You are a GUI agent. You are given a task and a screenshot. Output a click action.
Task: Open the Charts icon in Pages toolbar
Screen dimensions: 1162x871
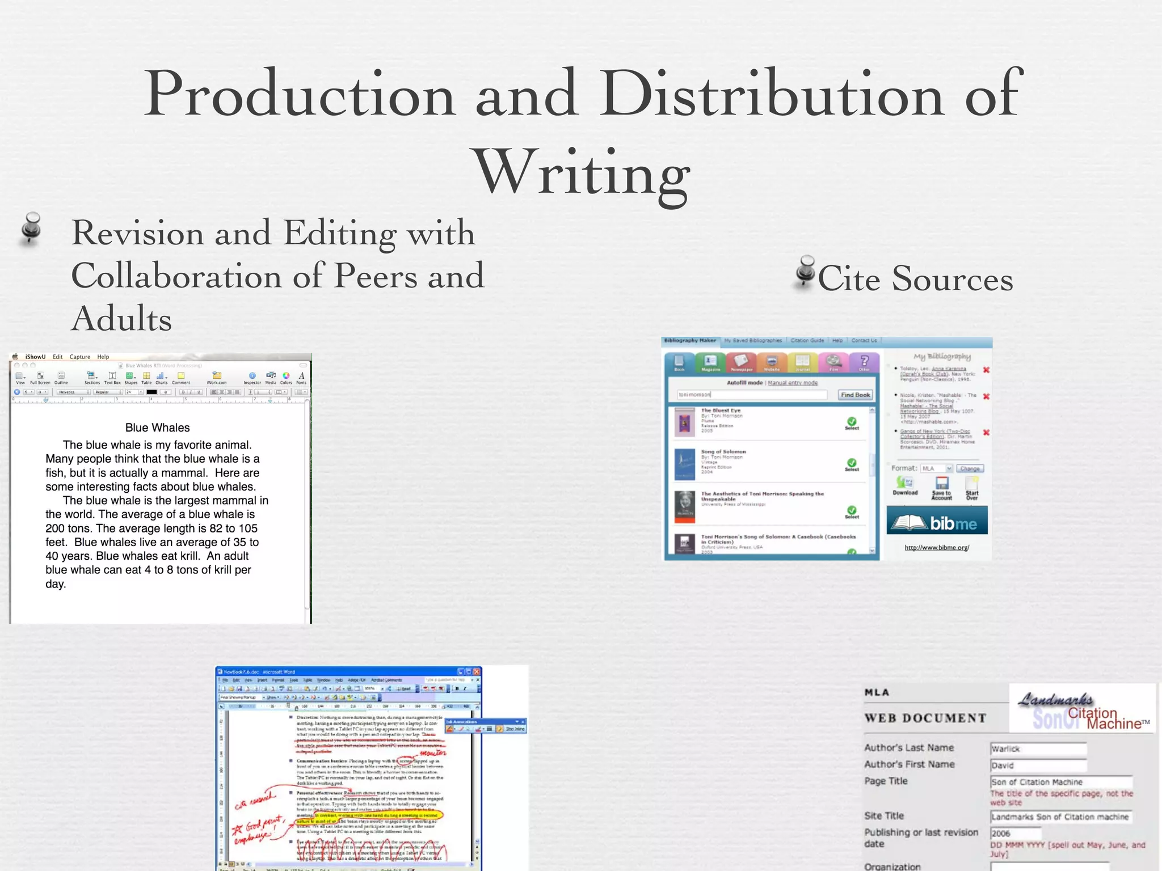coord(161,375)
